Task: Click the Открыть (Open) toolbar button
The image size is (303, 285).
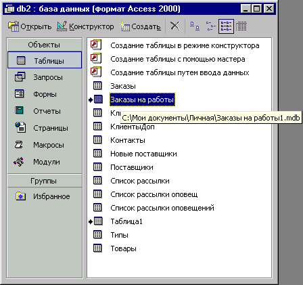Action: (x=30, y=26)
